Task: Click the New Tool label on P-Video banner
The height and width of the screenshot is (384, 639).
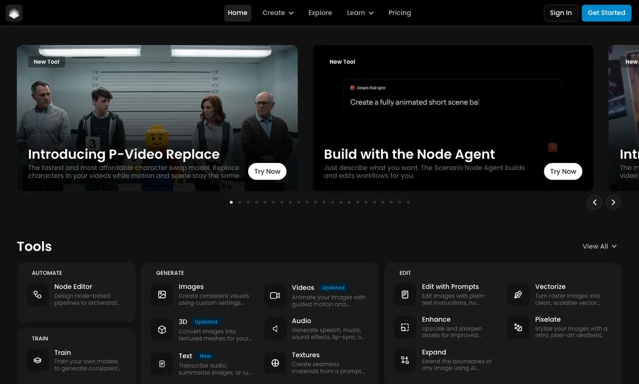Action: 47,62
